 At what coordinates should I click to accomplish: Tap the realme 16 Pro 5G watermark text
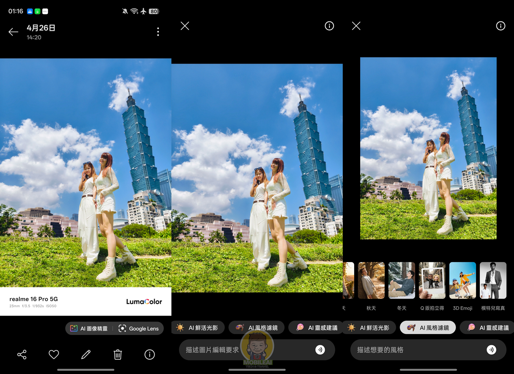point(33,299)
